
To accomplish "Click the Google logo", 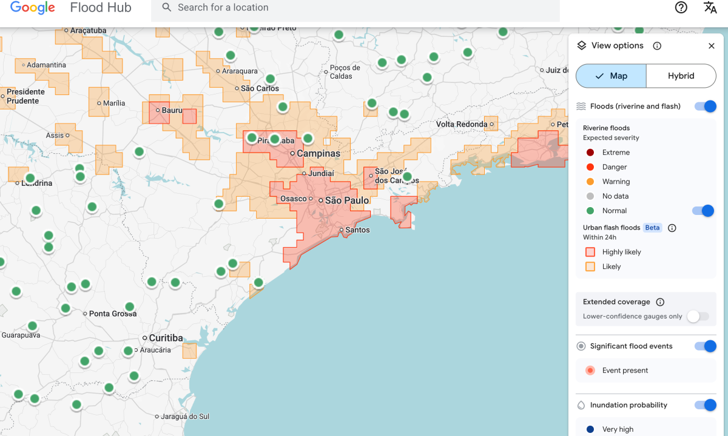I will tap(32, 8).
